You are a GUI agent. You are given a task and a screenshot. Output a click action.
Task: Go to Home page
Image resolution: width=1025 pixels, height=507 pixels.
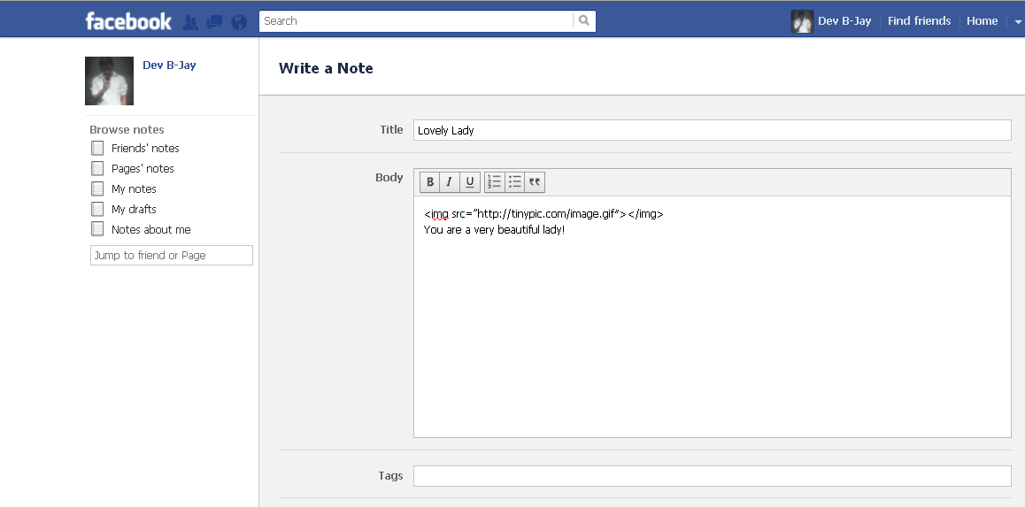pyautogui.click(x=982, y=21)
